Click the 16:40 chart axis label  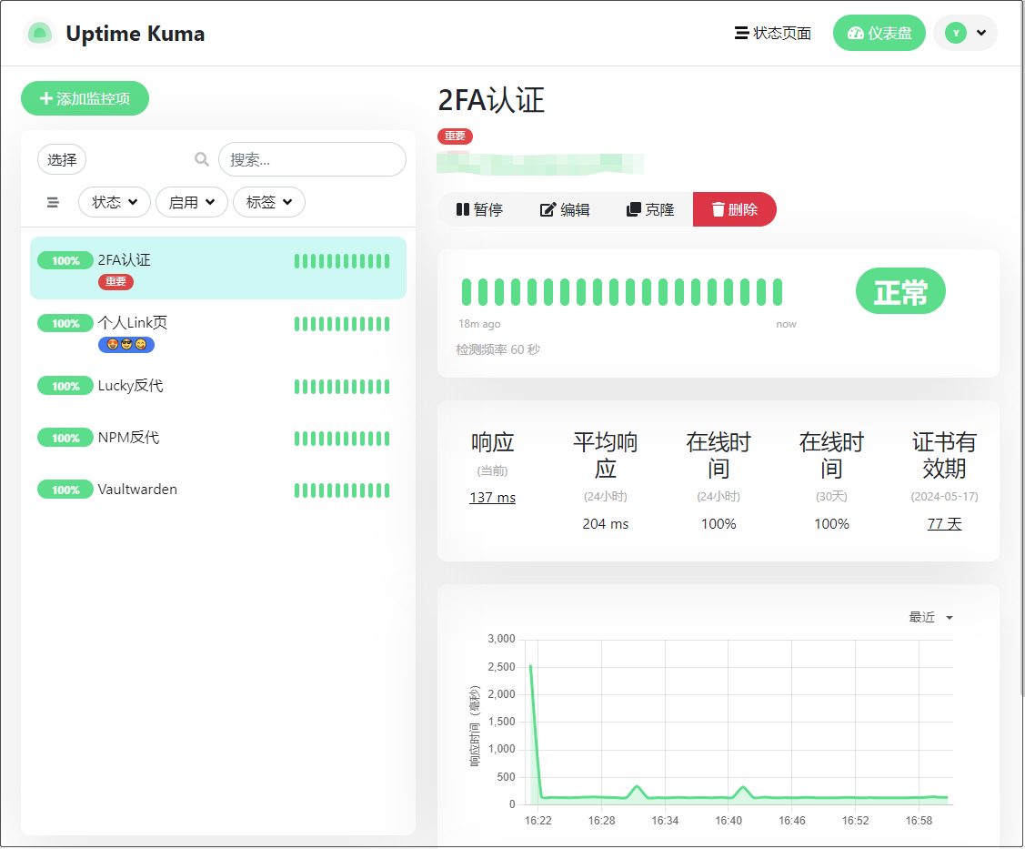[729, 820]
